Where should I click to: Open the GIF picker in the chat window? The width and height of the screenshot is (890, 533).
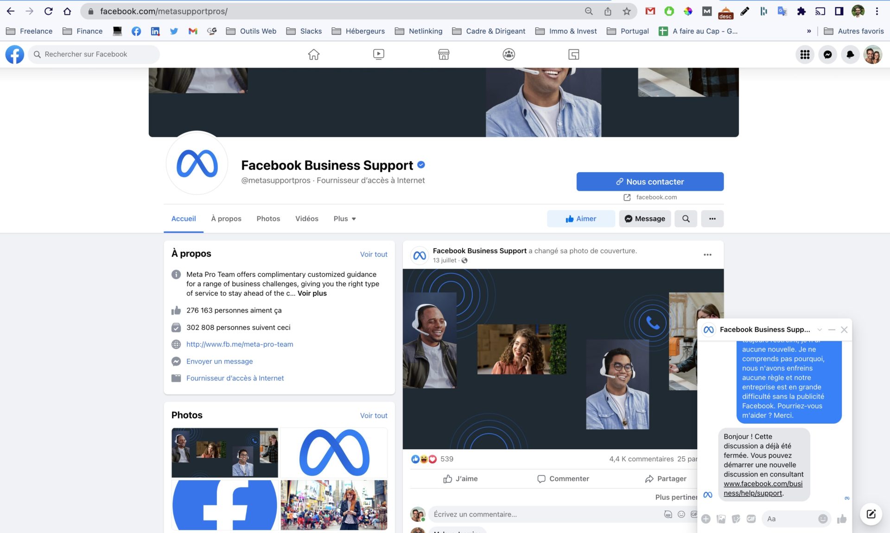[x=751, y=519]
